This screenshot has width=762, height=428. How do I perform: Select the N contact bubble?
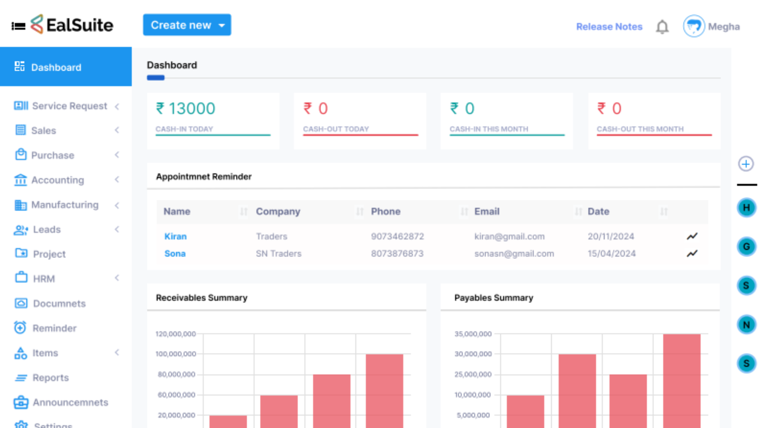[747, 325]
